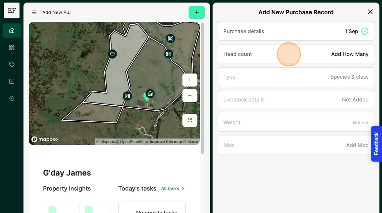Click the second property insights card
Viewport: 382px width, 213px height.
coord(95,207)
